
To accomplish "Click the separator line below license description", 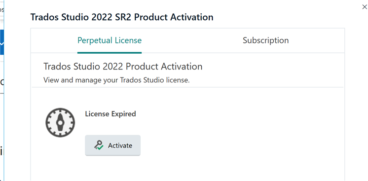I will [187, 87].
